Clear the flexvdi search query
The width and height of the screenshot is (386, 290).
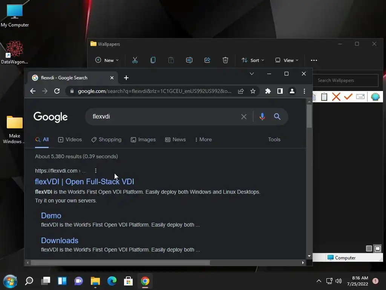pos(244,117)
